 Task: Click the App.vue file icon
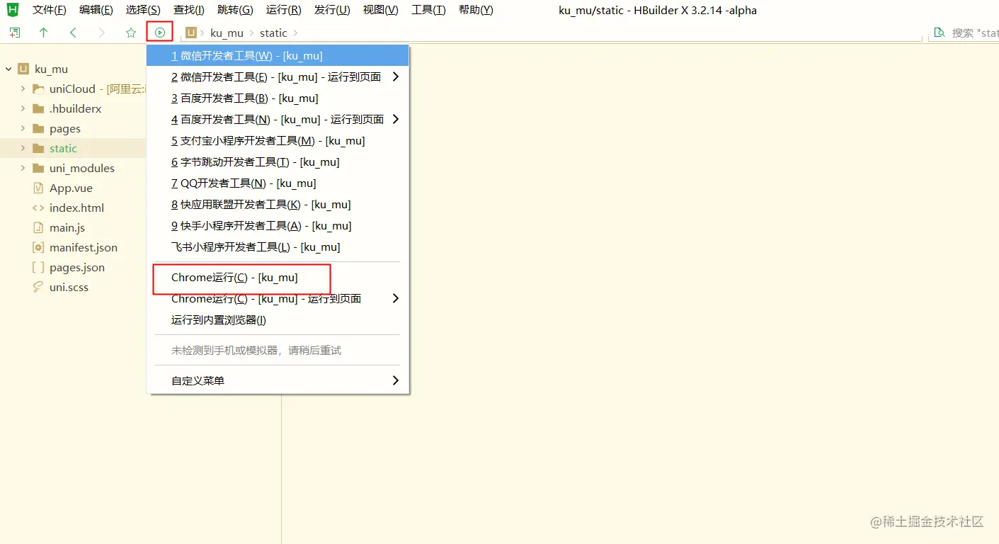tap(38, 188)
